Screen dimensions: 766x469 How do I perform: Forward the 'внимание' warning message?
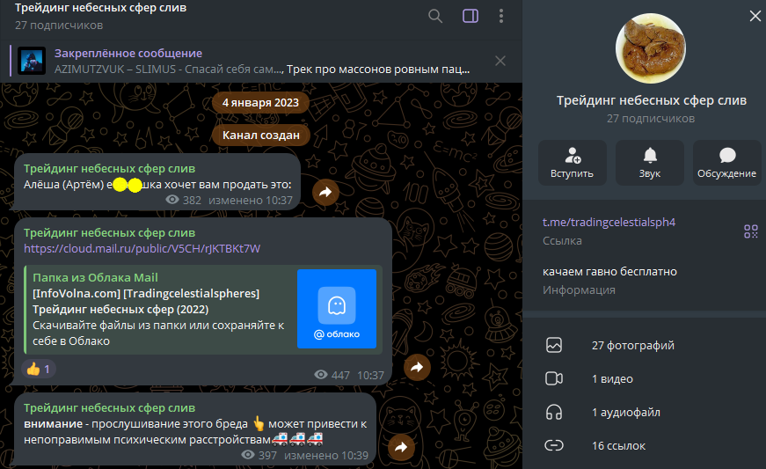(x=401, y=447)
